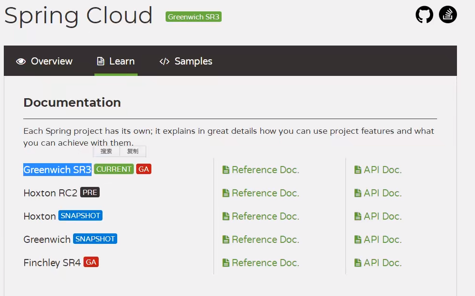The width and height of the screenshot is (475, 296).
Task: Click the Greenwich SR3 version badge in title
Action: (194, 17)
